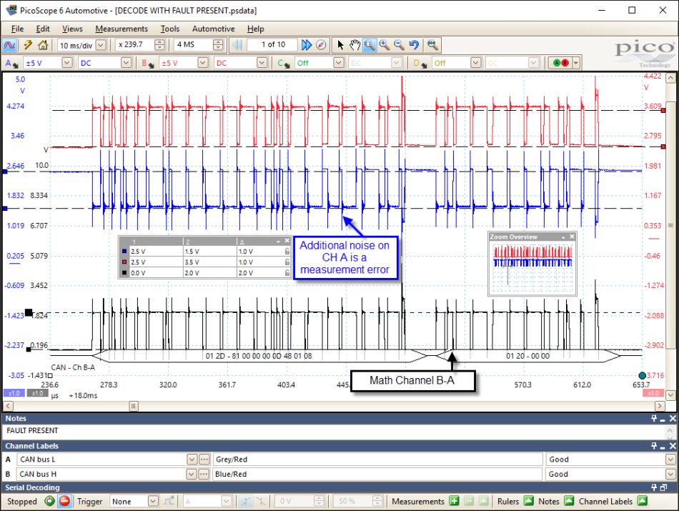This screenshot has height=511, width=679.
Task: Open the Tools menu
Action: click(170, 29)
